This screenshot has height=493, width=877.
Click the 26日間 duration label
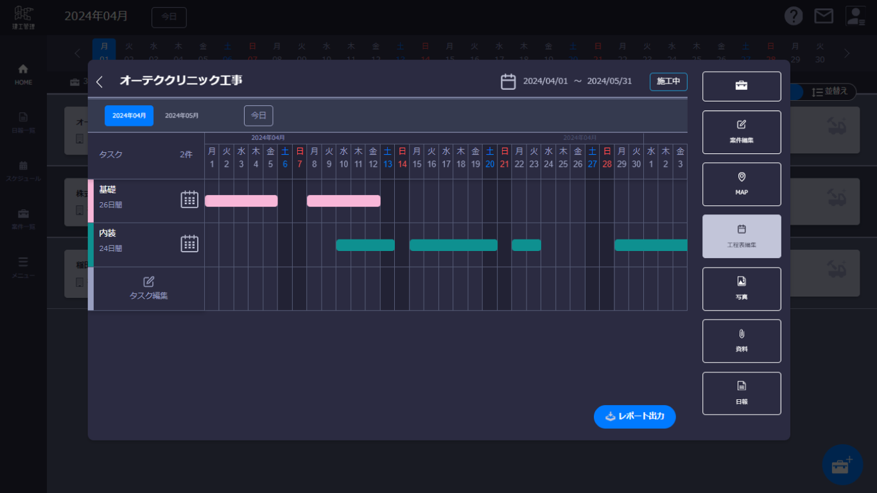coord(110,205)
